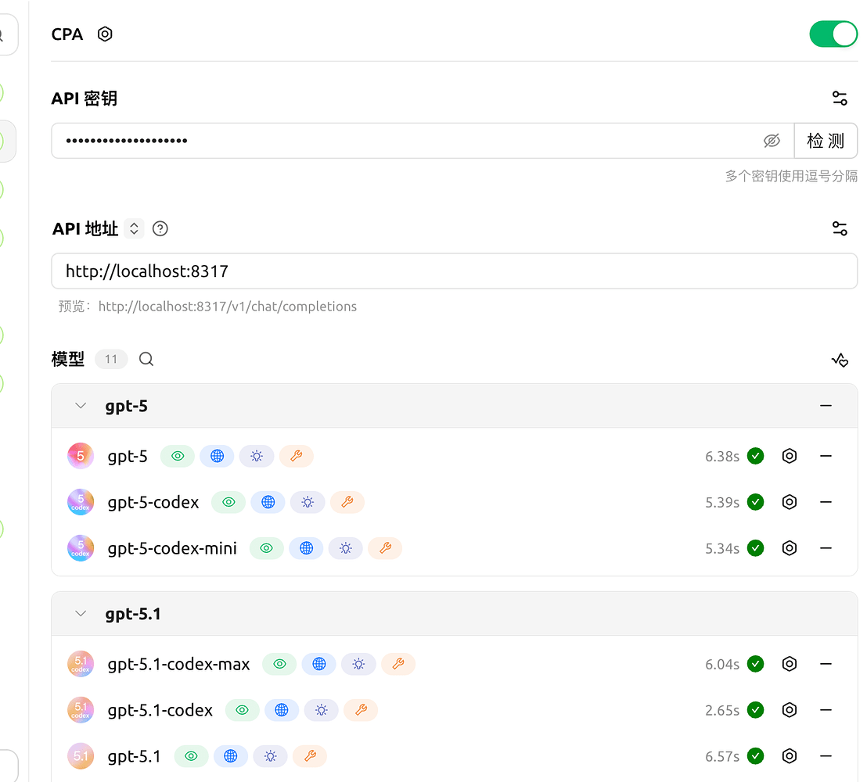Collapse the gpt-5.1 model group

coord(81,613)
